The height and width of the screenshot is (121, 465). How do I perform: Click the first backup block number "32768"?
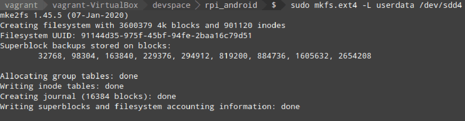tap(50, 56)
